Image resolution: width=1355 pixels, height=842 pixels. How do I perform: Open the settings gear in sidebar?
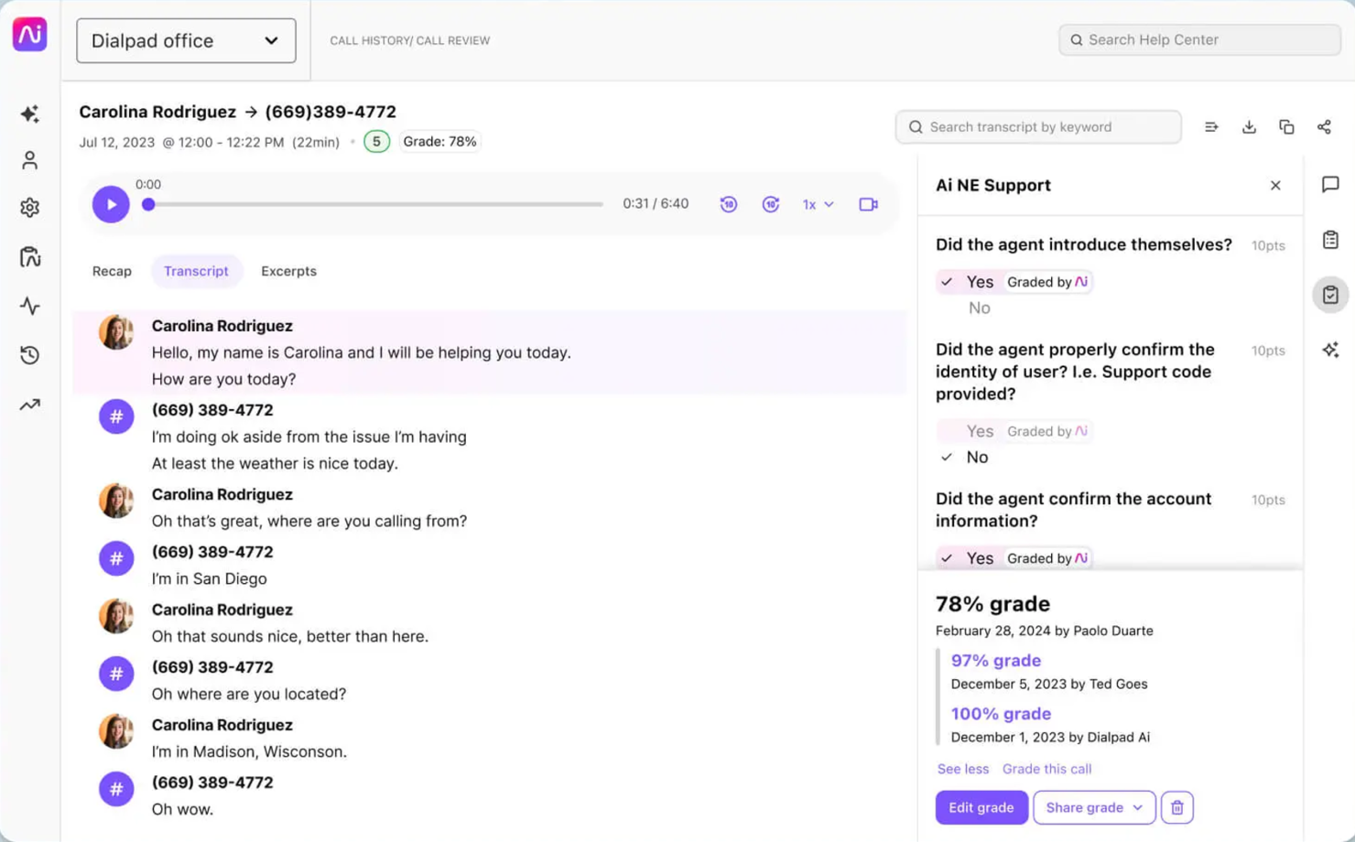[29, 208]
